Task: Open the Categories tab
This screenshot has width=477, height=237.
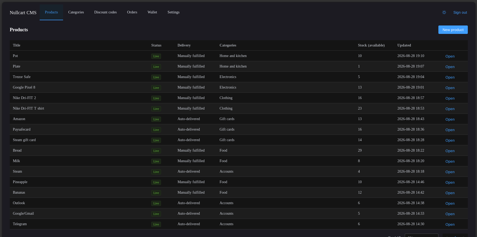Action: point(76,12)
